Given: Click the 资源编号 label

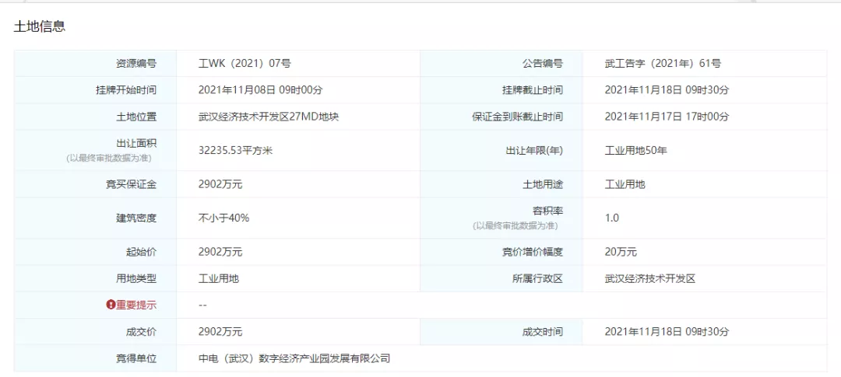Looking at the screenshot, I should (x=136, y=64).
